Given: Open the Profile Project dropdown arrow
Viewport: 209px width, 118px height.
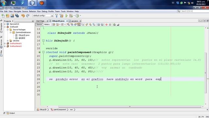Looking at the screenshot, I should [x=80, y=16].
